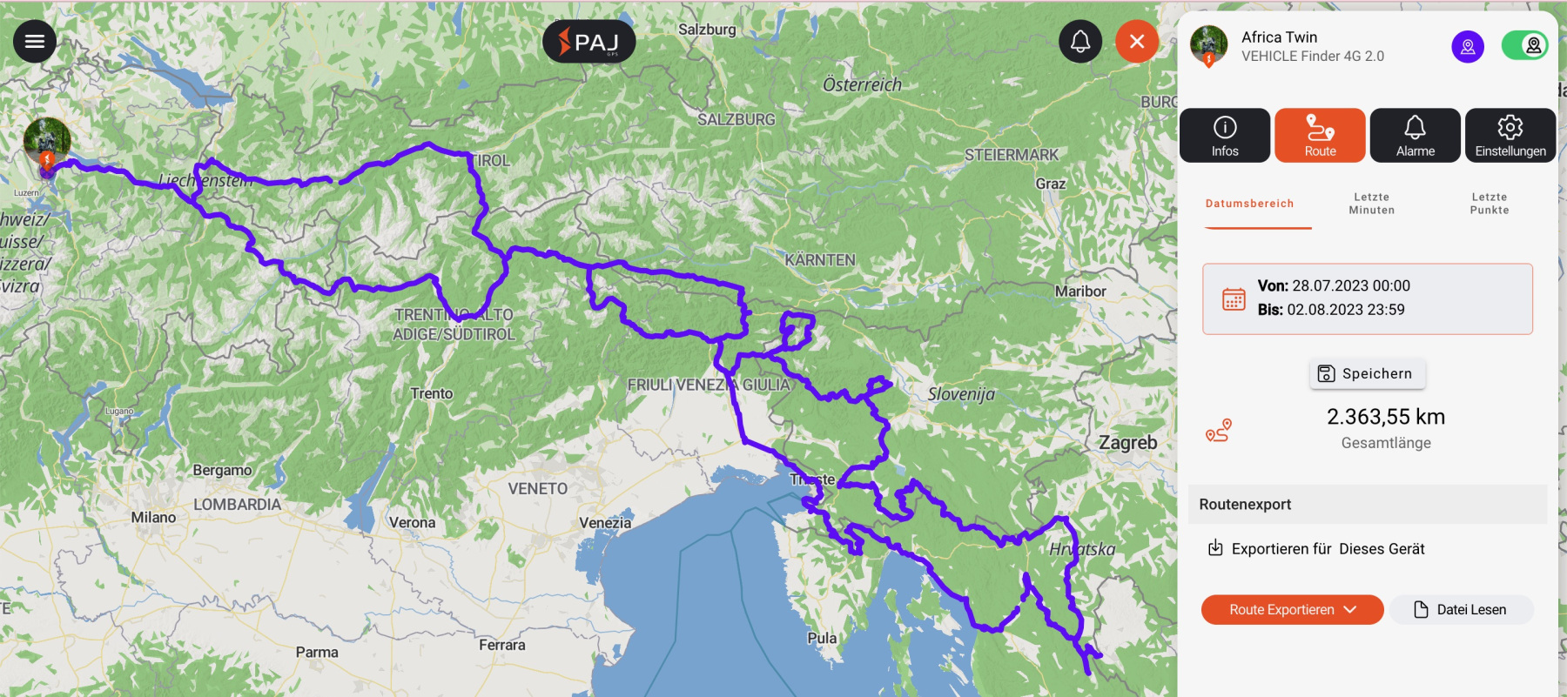Screen dimensions: 1567x697
Task: Click the Africa Twin device avatar
Action: click(1208, 45)
